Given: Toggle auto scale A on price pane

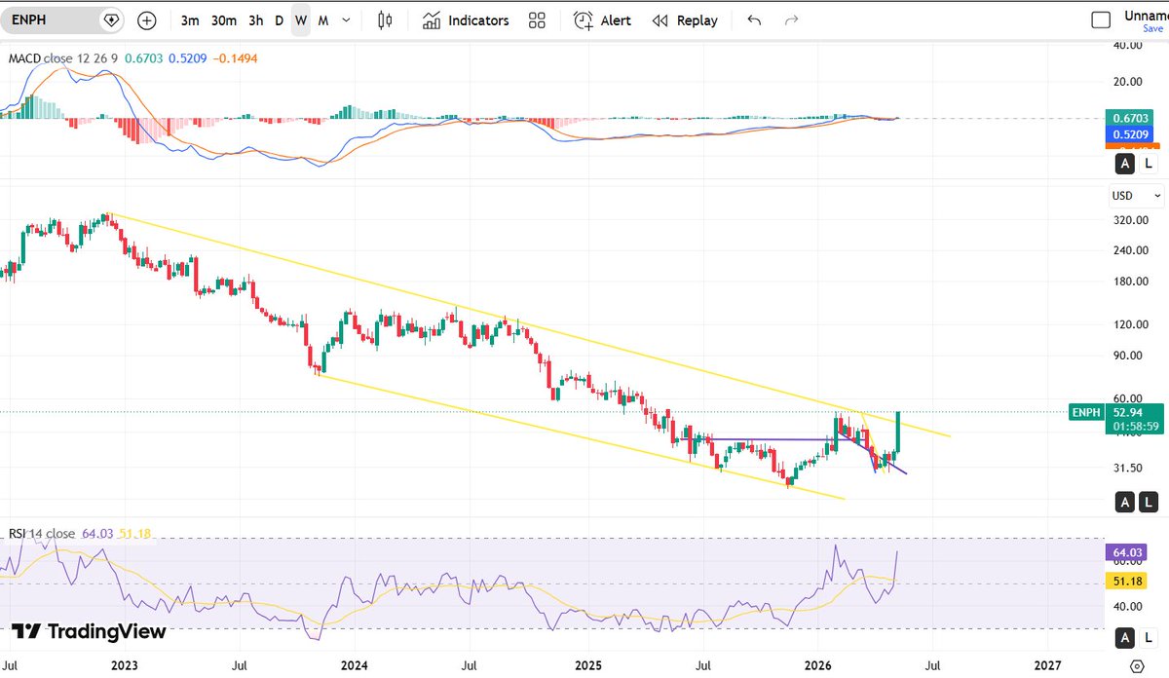Looking at the screenshot, I should point(1125,503).
